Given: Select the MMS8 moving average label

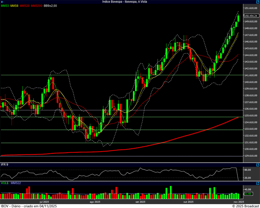Looking at the screenshot, I should (x=15, y=6).
